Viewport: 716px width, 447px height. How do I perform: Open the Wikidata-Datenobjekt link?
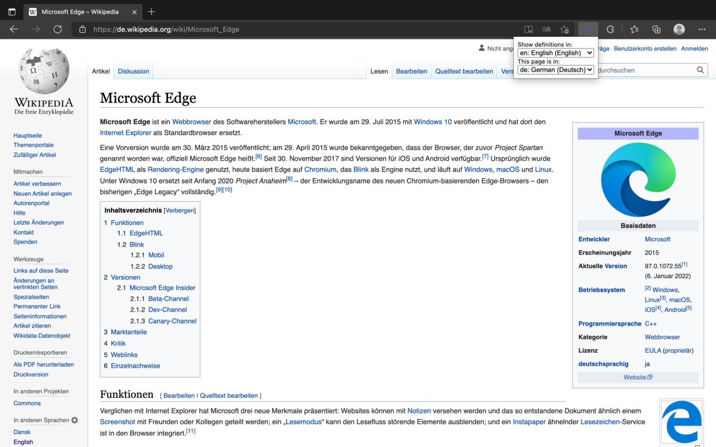[x=42, y=336]
